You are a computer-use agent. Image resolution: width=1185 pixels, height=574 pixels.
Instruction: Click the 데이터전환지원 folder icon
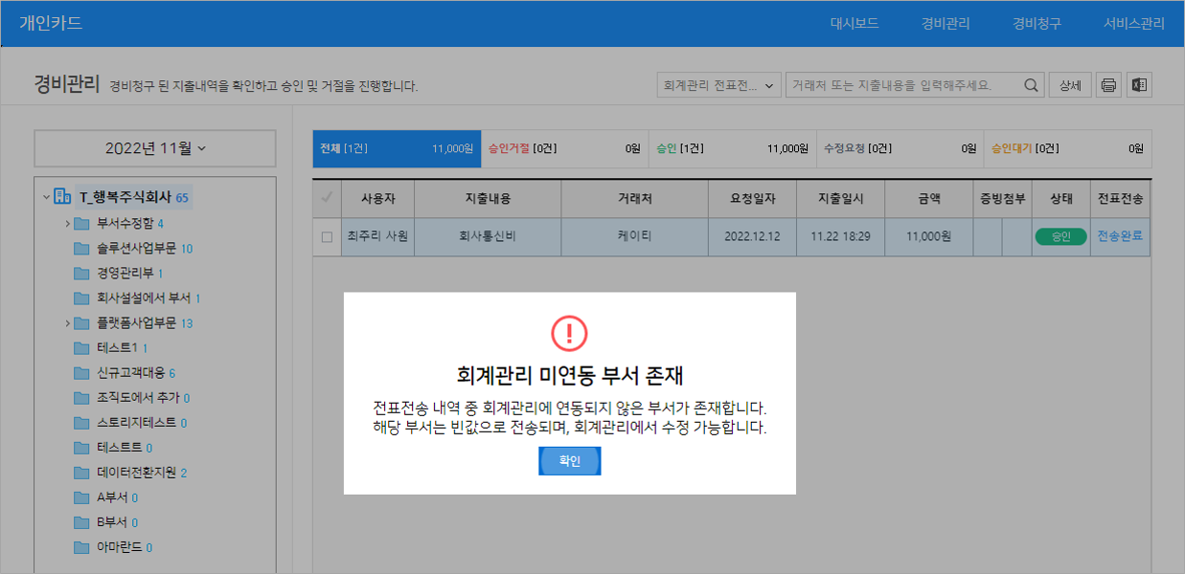pyautogui.click(x=82, y=473)
